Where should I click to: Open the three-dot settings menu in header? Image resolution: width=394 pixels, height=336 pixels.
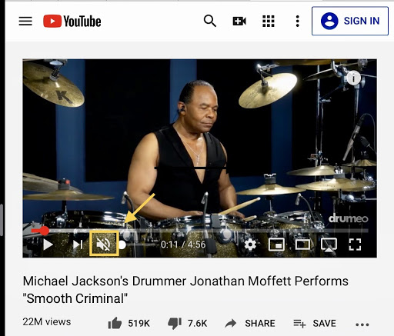pyautogui.click(x=297, y=21)
